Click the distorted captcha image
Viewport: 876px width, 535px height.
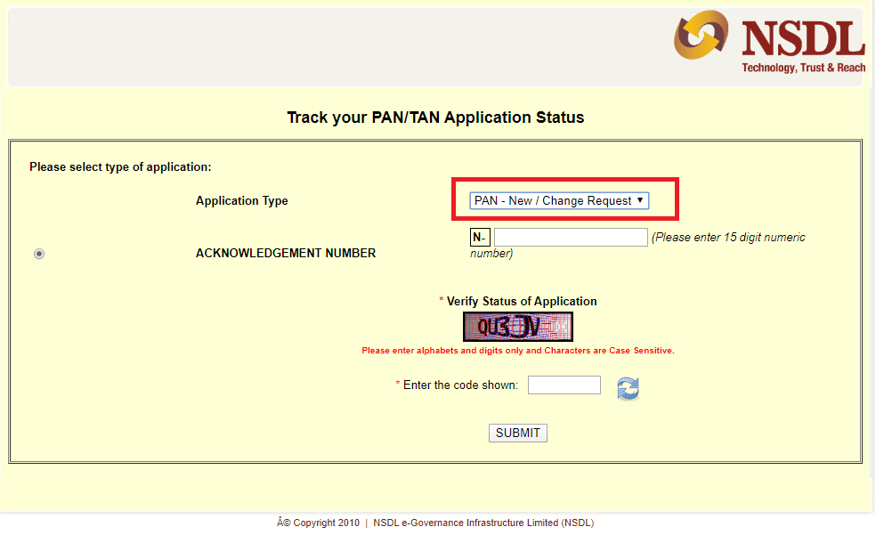click(517, 326)
